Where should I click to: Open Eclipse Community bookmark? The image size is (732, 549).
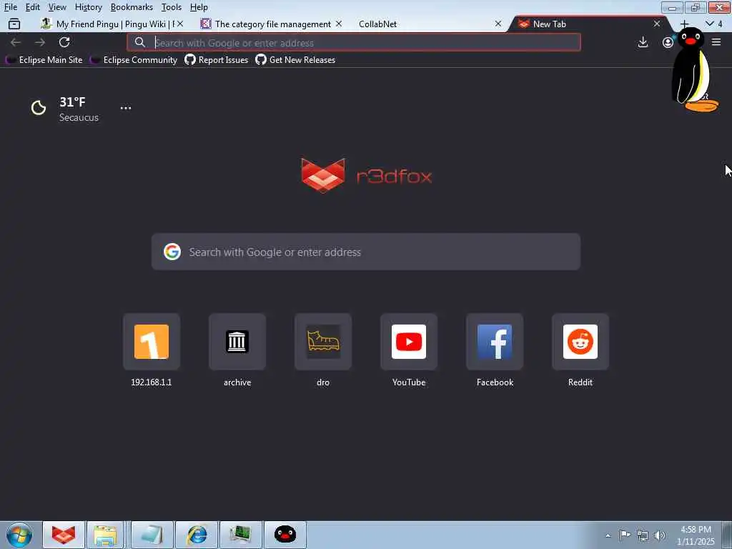[x=134, y=60]
